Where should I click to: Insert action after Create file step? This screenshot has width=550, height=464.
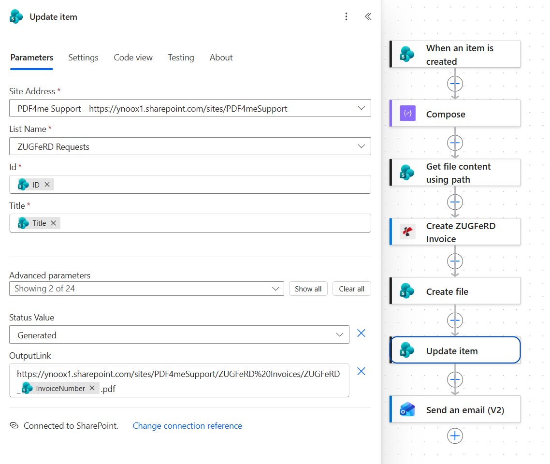pos(455,320)
